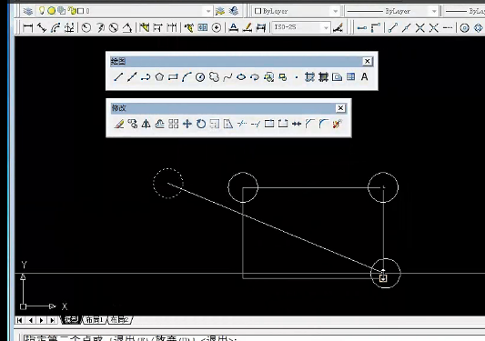Image resolution: width=485 pixels, height=341 pixels.
Task: Select the Break tool
Action: (x=283, y=124)
